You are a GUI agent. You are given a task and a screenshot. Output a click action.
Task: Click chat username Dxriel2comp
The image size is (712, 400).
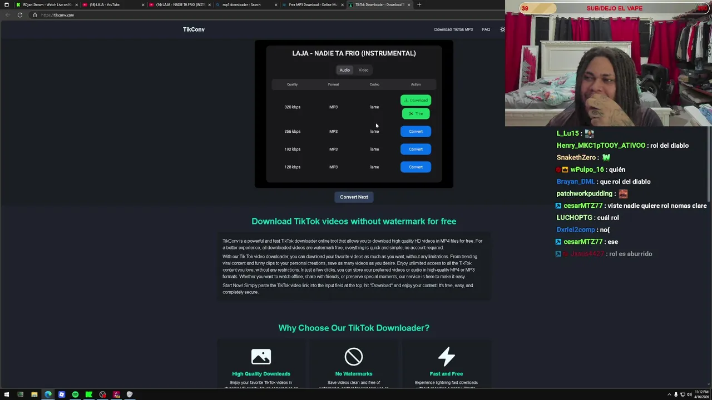tap(575, 230)
